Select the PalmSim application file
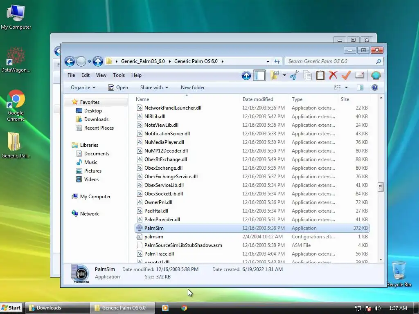 click(x=252, y=228)
